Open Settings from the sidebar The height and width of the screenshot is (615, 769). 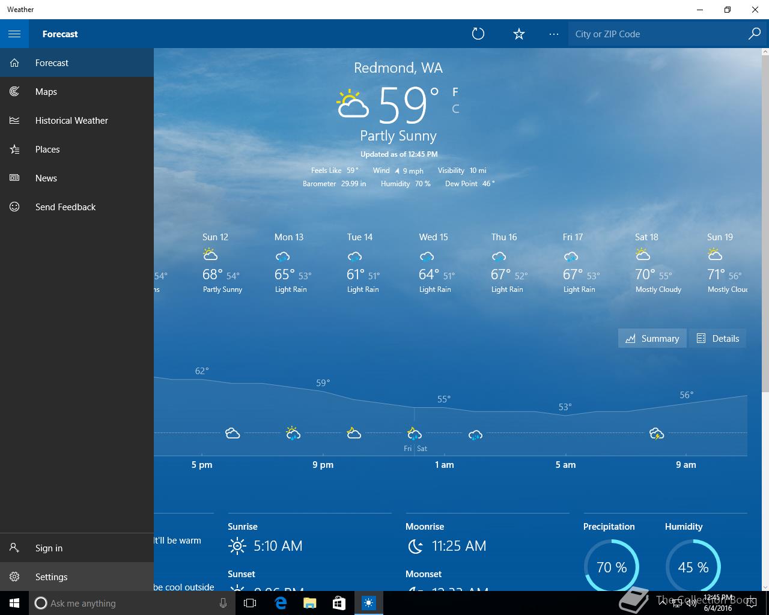[77, 577]
